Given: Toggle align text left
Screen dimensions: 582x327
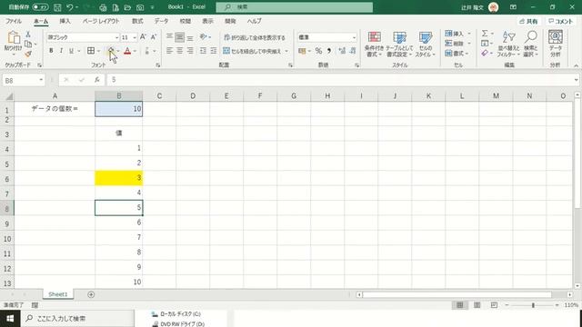Looking at the screenshot, I should (x=170, y=51).
